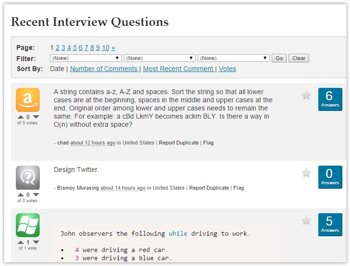
Task: Star the Design Twitter question
Action: click(306, 173)
